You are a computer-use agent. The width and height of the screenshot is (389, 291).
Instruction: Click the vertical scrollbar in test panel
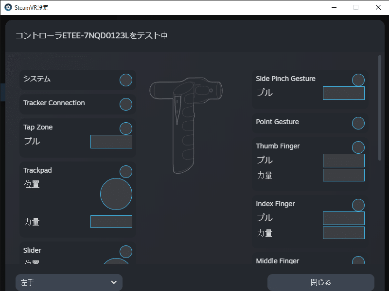pyautogui.click(x=380, y=108)
